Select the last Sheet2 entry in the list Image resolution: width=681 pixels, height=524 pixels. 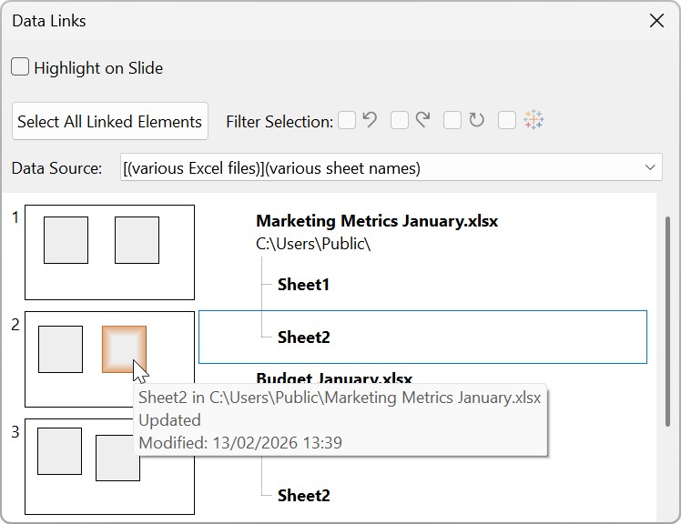click(303, 496)
